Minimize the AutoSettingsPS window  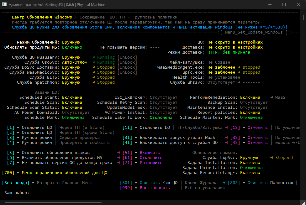tap(270, 5)
